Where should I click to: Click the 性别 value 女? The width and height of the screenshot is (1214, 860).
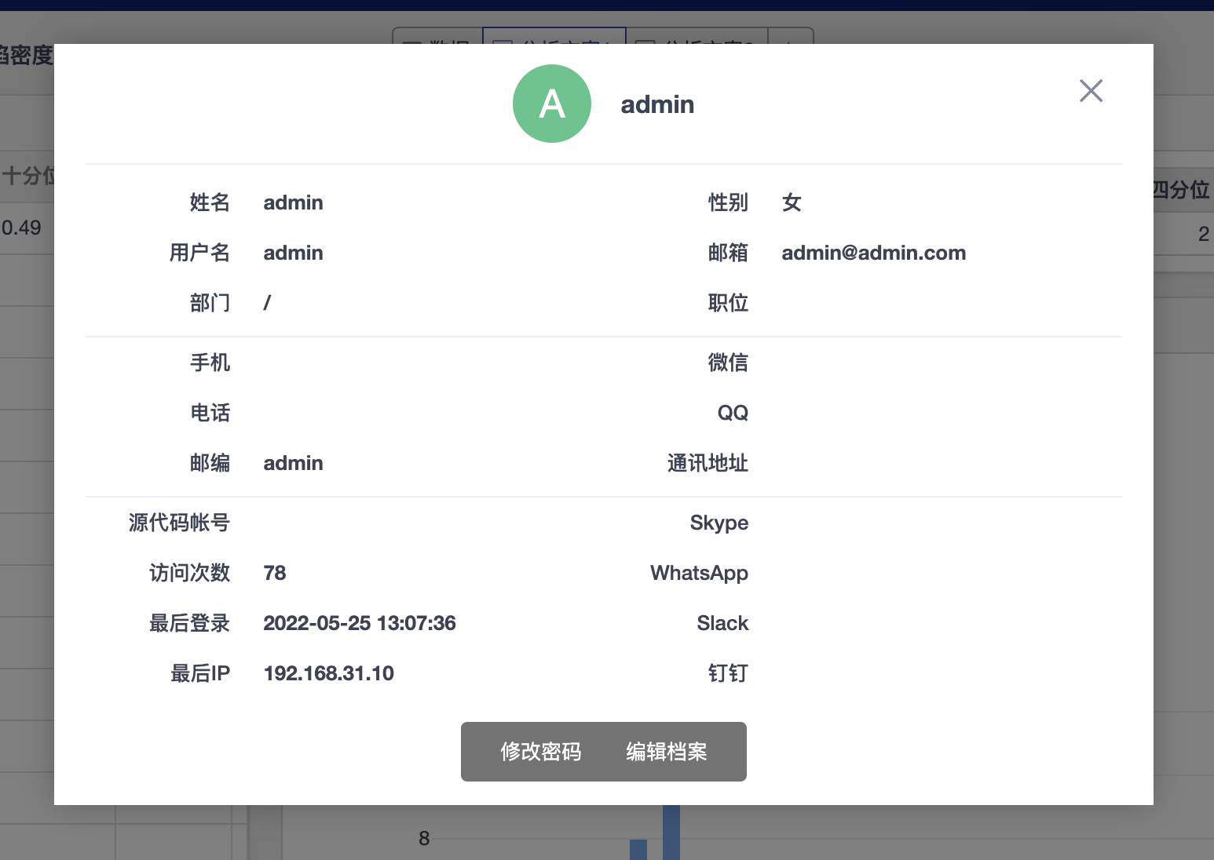point(792,202)
